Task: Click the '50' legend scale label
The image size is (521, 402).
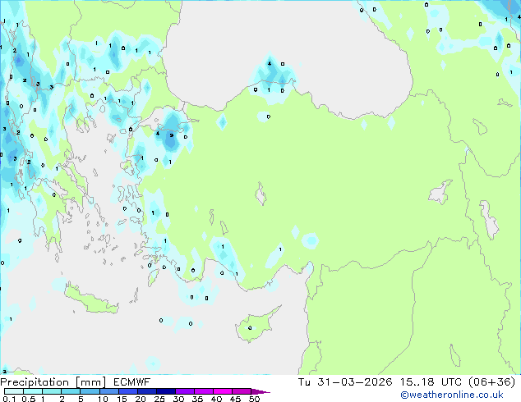Action: (255, 399)
